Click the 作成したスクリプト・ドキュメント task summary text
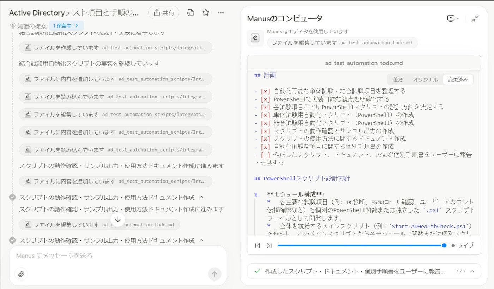 coord(355,271)
